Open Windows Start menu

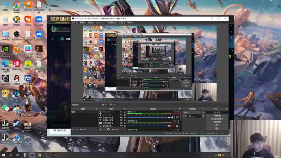[3, 155]
